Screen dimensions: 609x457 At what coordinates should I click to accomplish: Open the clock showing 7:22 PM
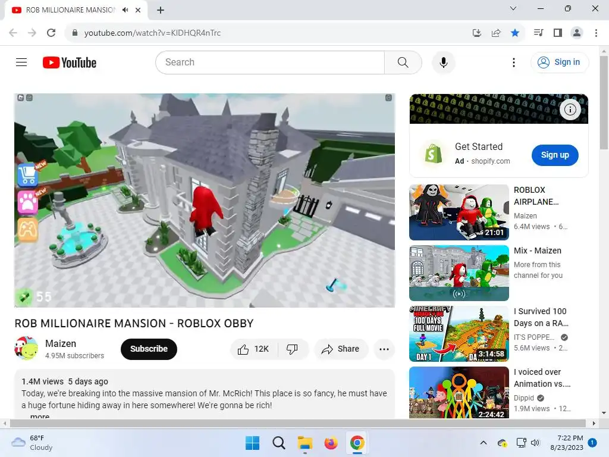[567, 443]
